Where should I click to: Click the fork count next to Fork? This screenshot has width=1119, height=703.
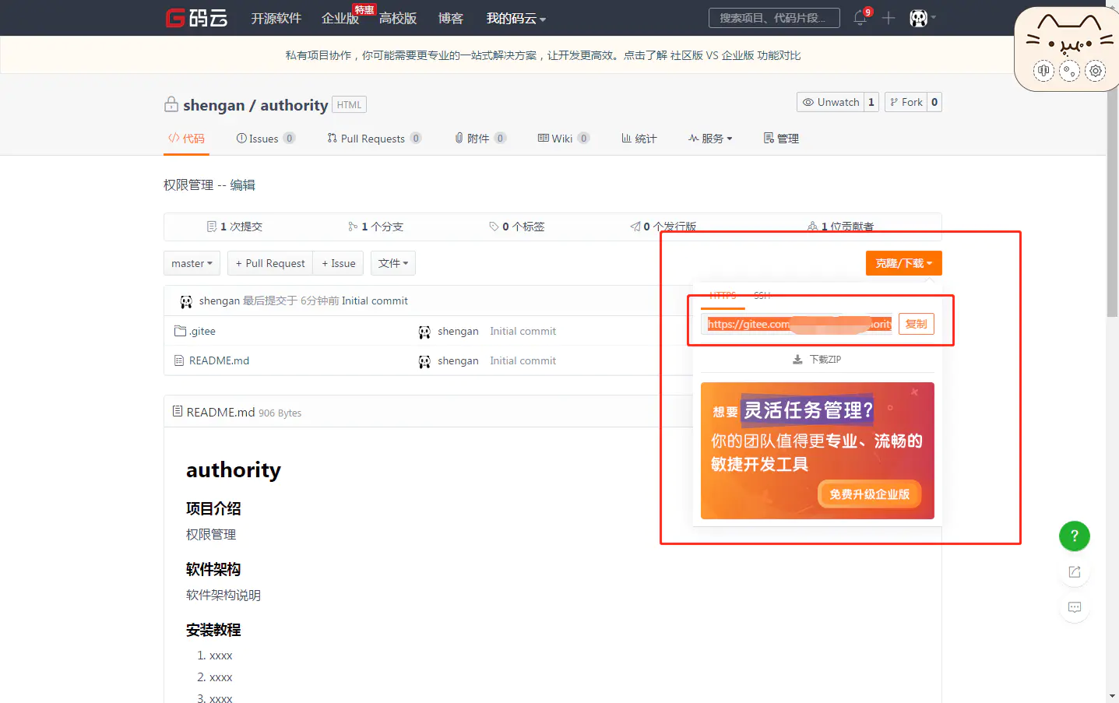pos(934,102)
